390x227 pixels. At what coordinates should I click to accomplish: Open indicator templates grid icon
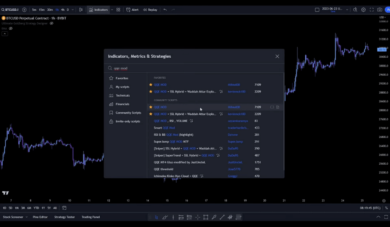coord(118,10)
